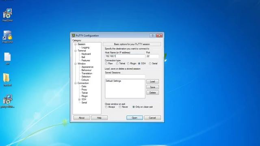Open the Proxy category
Image resolution: width=260 pixels, height=146 pixels.
[84, 90]
